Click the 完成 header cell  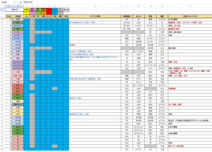[x=66, y=16]
